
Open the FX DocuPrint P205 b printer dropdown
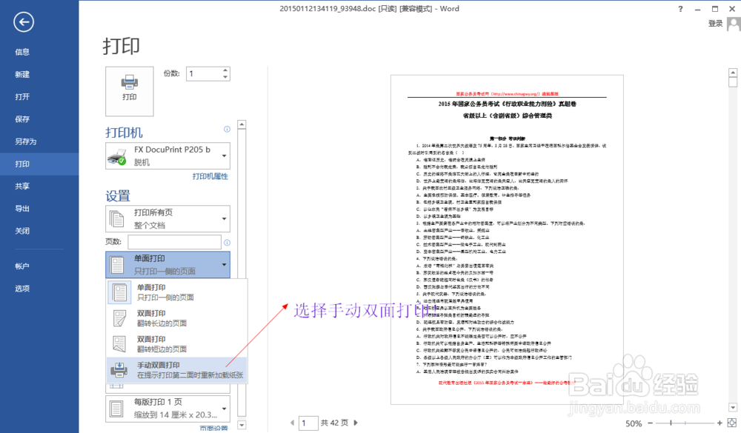167,156
